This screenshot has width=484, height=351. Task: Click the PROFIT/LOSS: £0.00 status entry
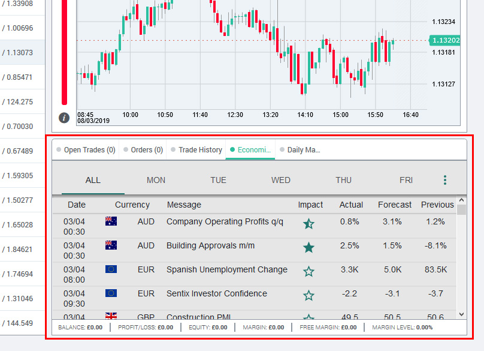pyautogui.click(x=146, y=328)
